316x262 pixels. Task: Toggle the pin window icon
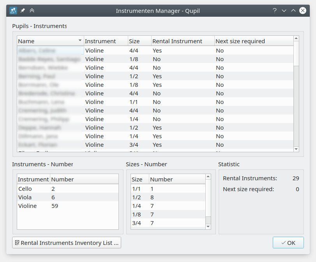click(x=23, y=10)
